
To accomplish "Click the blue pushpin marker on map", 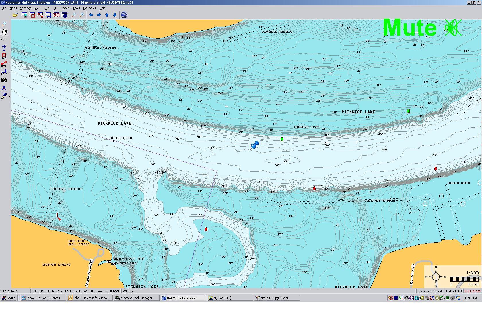I will pyautogui.click(x=254, y=145).
